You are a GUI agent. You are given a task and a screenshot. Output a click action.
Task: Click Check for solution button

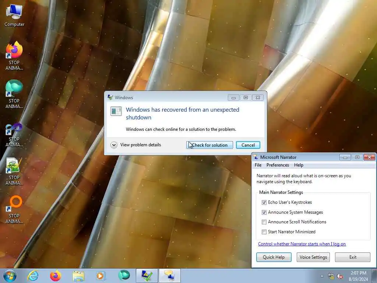pos(209,145)
